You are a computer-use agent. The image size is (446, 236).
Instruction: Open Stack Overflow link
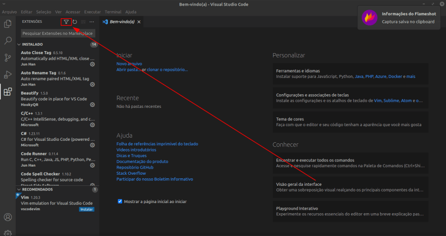131,173
